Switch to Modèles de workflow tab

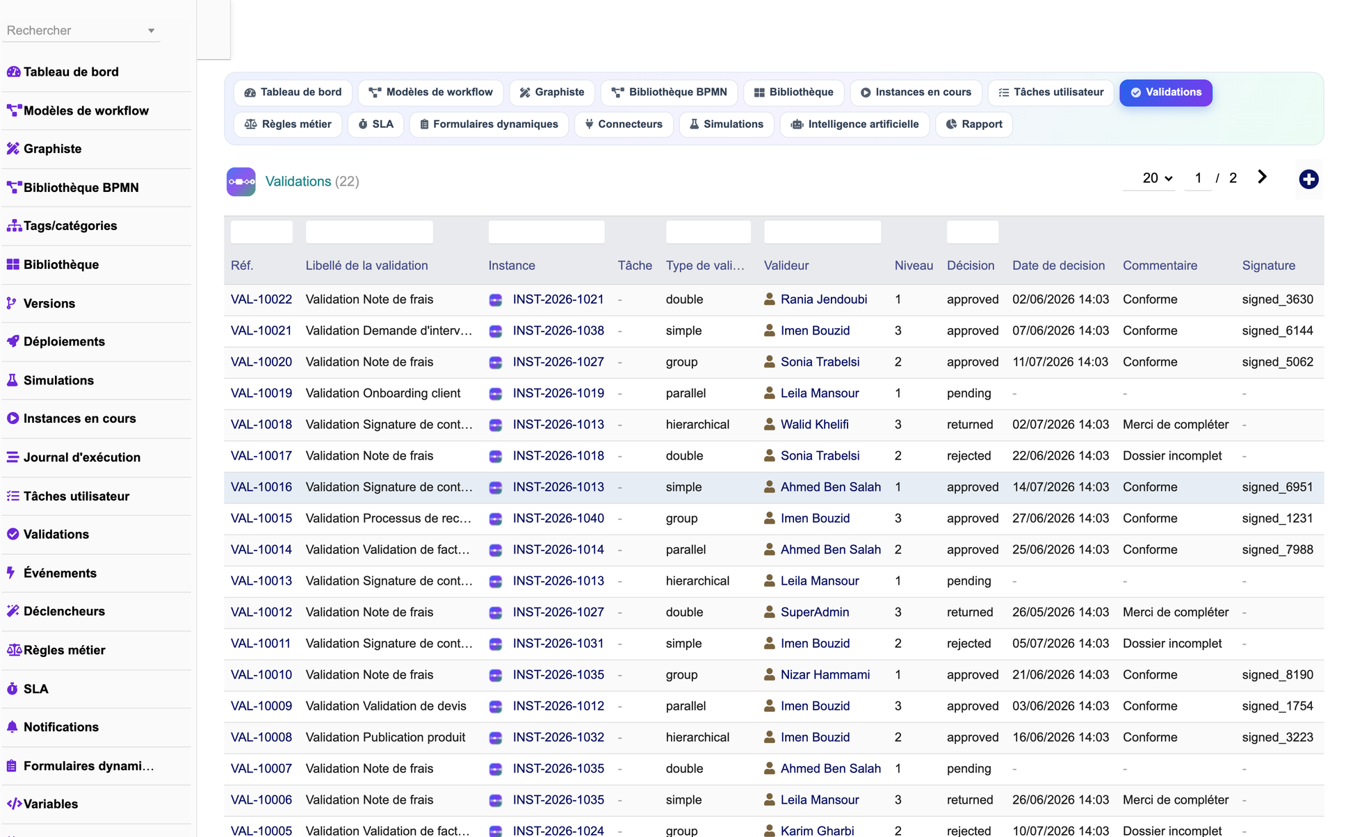(x=430, y=92)
